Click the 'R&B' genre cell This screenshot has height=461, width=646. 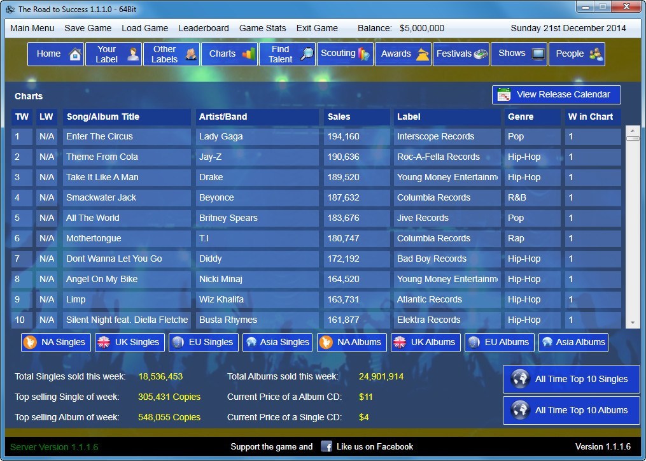tap(532, 198)
